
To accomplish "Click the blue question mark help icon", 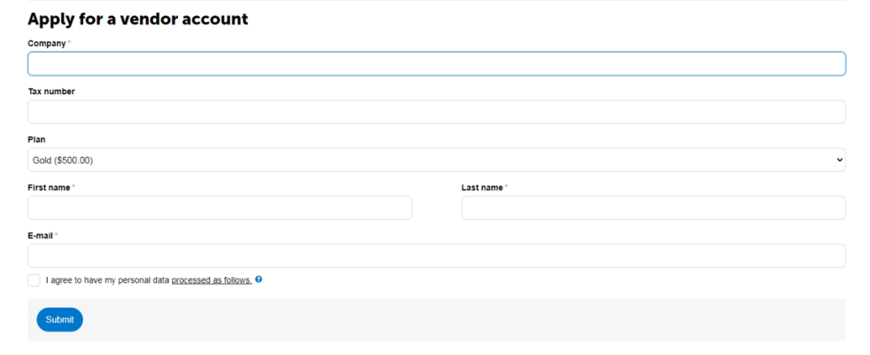I will click(x=258, y=280).
